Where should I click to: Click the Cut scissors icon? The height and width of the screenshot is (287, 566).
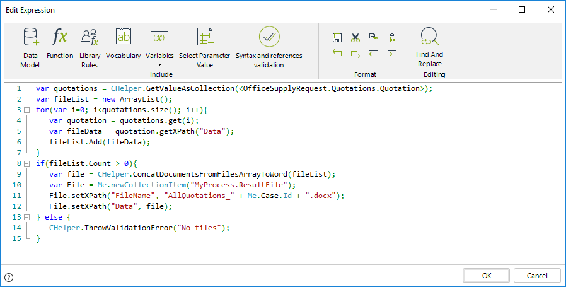[355, 38]
